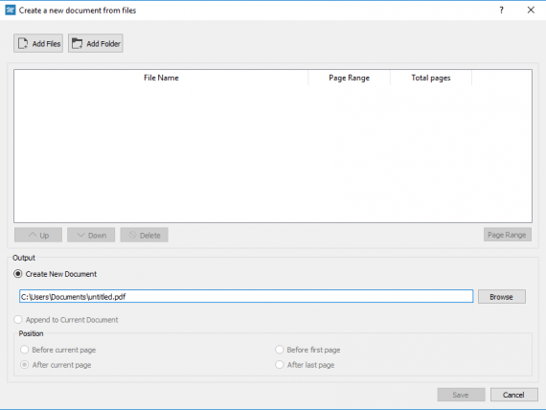Open the Page Range button below list
Screen dimensions: 546x410
[x=508, y=235]
